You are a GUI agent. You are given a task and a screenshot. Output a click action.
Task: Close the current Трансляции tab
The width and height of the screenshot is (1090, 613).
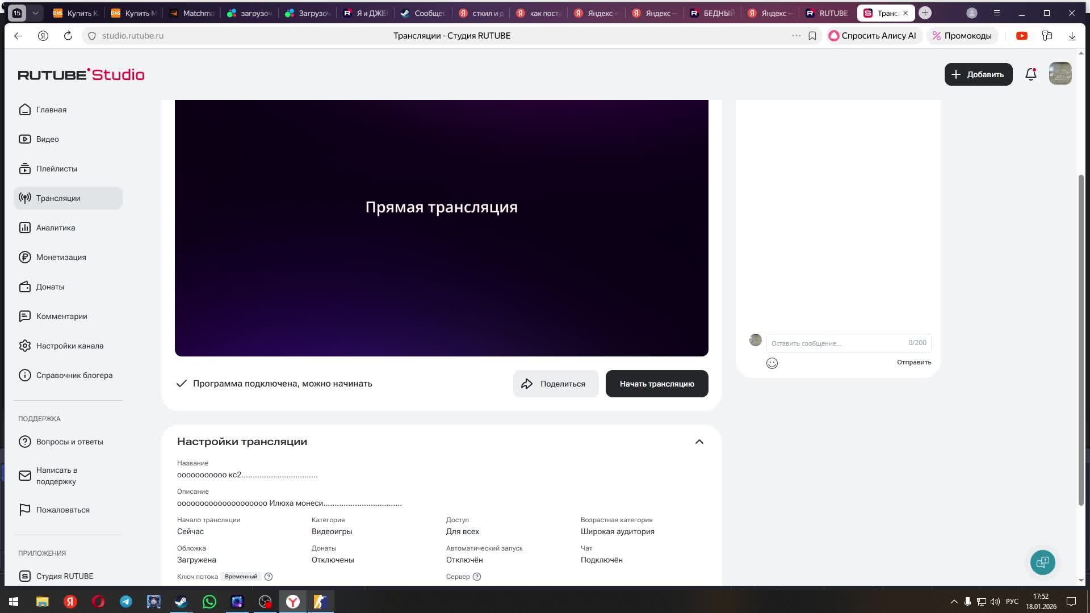pos(905,12)
